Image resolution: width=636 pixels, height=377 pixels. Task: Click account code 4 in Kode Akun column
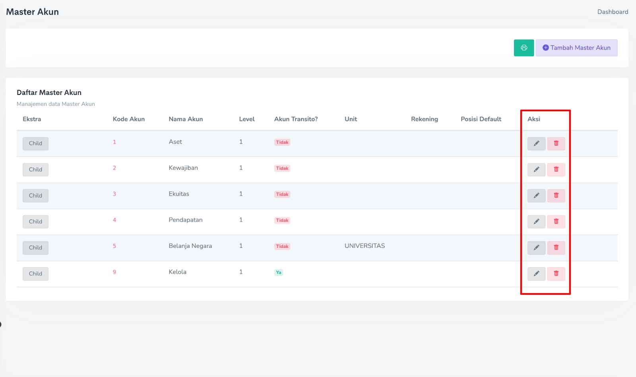[x=114, y=220]
